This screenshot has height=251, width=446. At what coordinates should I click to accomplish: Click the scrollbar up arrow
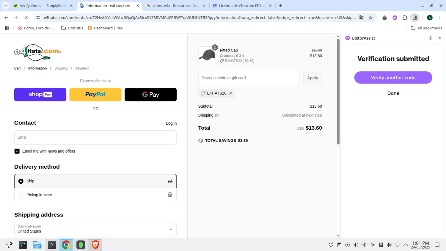338,36
